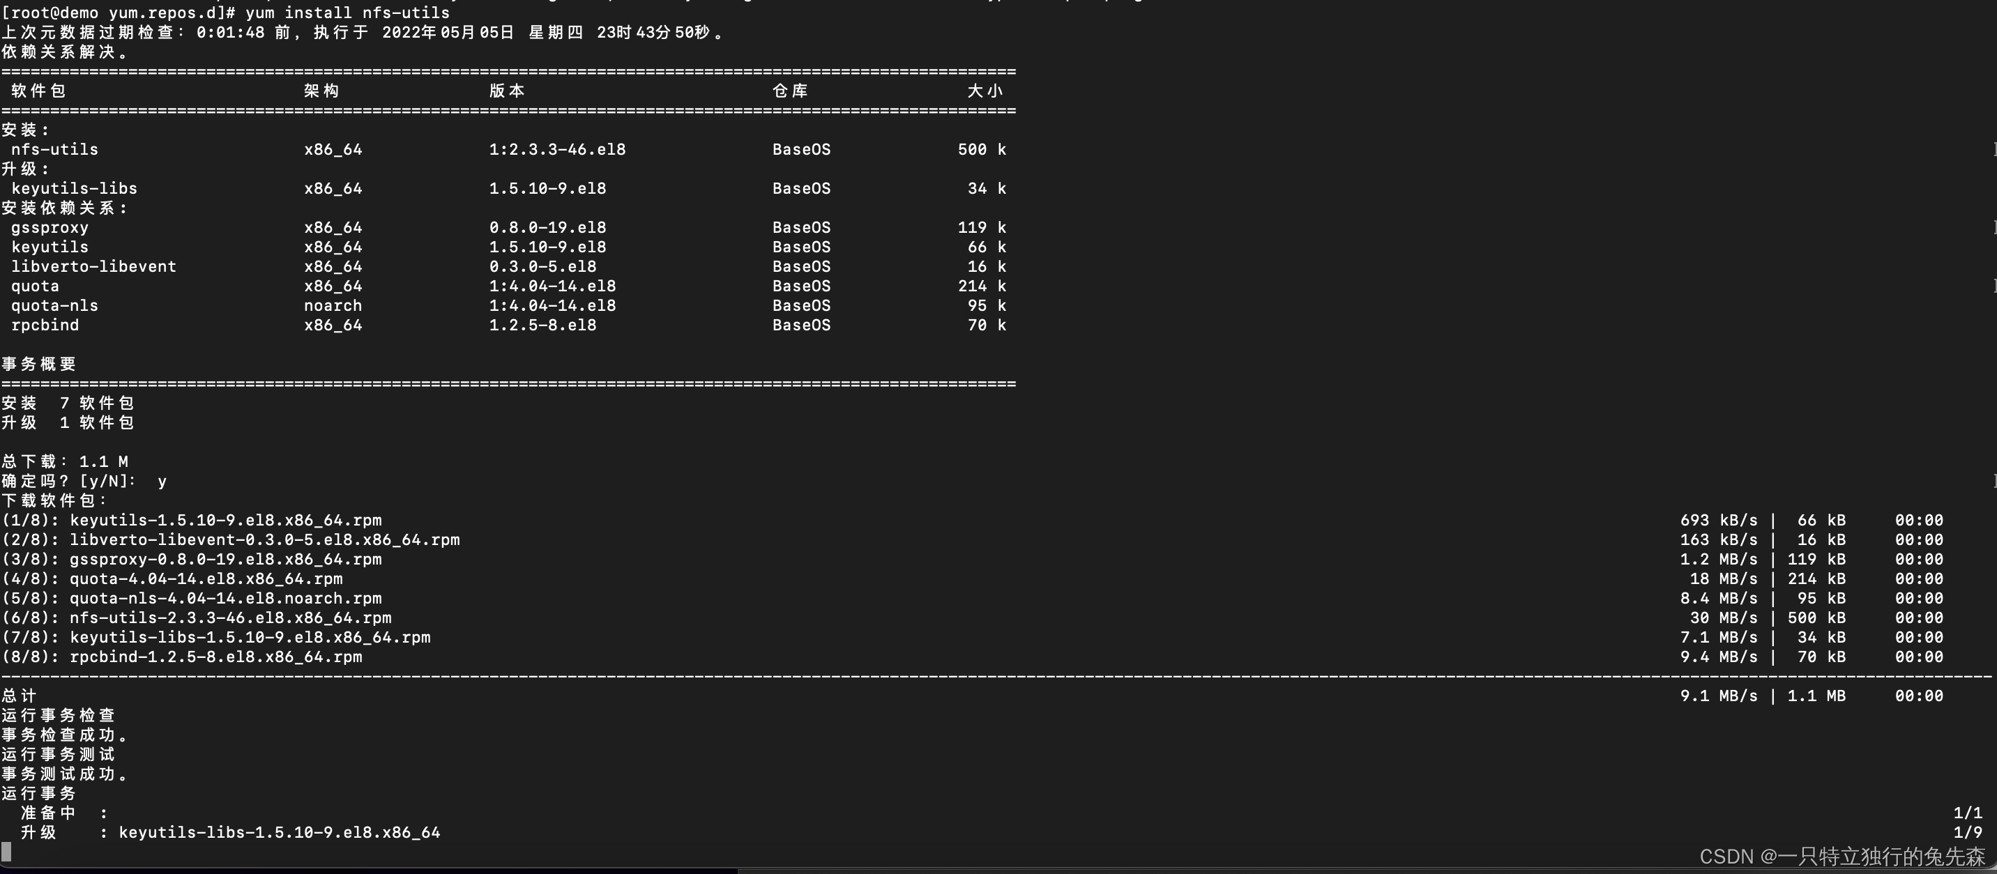Click the (6/8) nfs-utils rpm download line
This screenshot has height=874, width=1997.
197,618
